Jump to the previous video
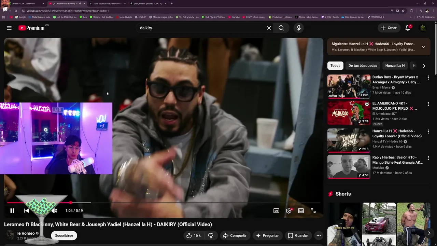Screen dimensions: 437x246 27,211
